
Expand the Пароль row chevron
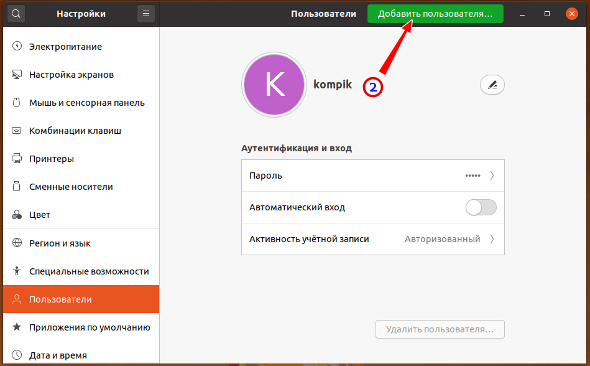click(492, 176)
